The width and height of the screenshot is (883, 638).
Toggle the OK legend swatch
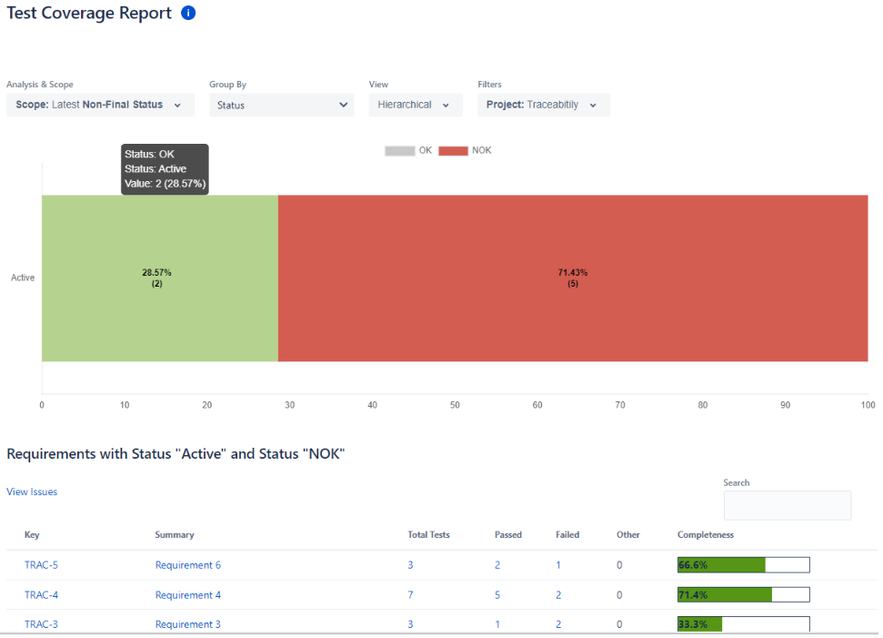pyautogui.click(x=400, y=150)
